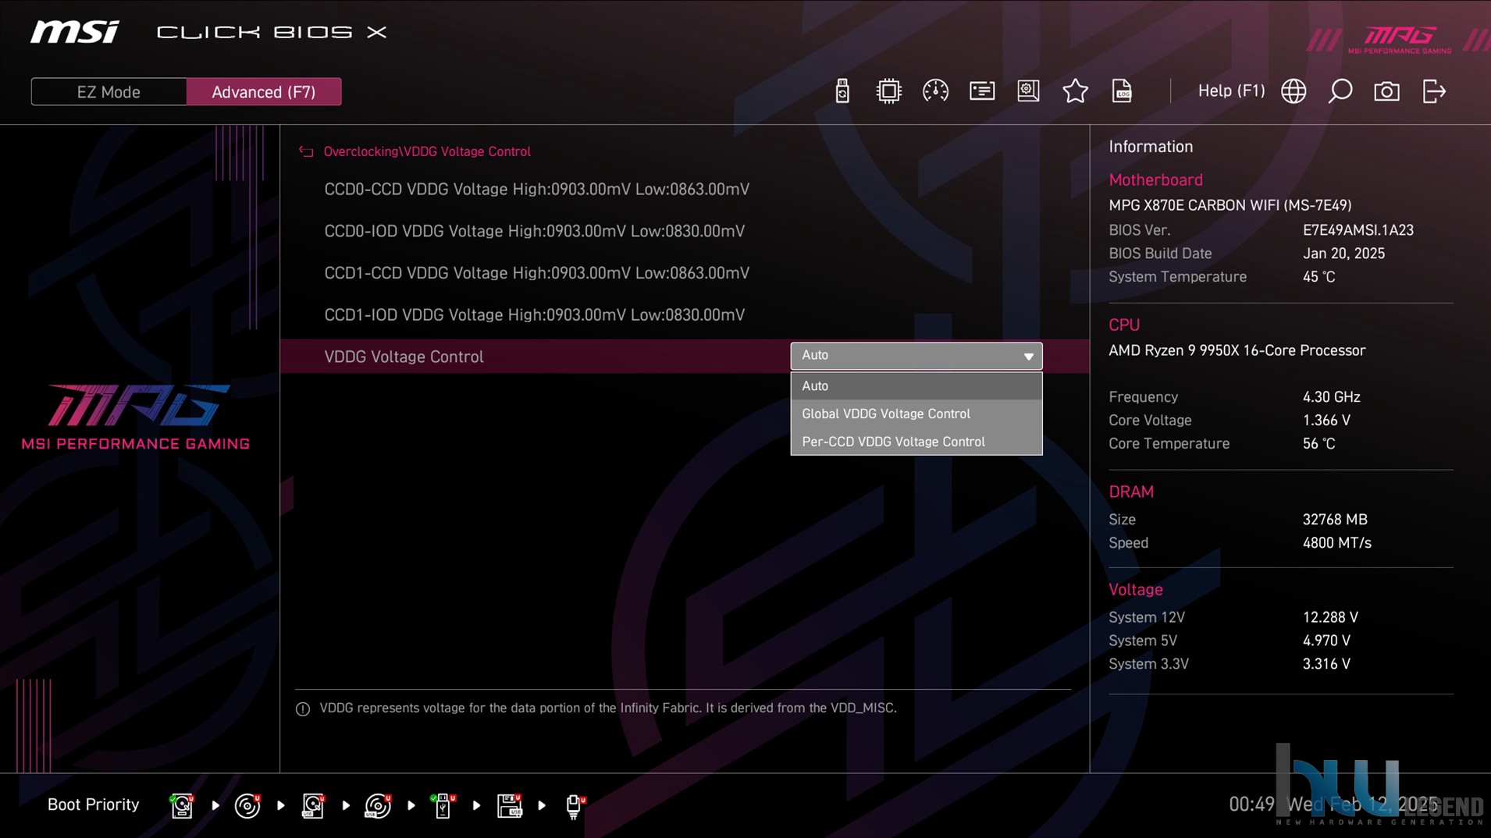The height and width of the screenshot is (838, 1491).
Task: Change language with the globe icon
Action: pos(1294,91)
